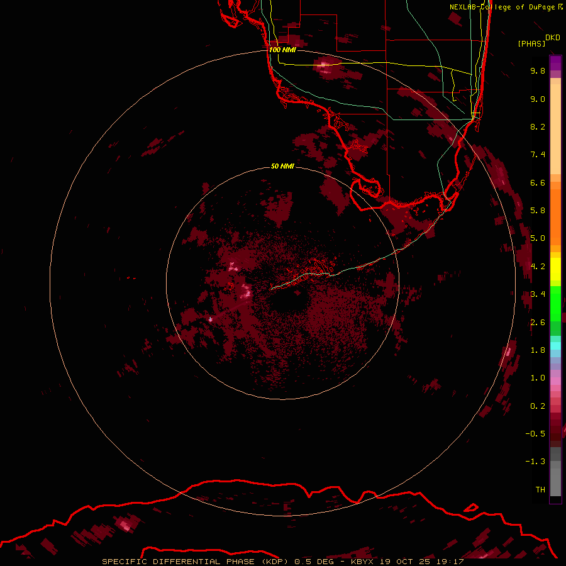Click the 1.8 legend value

coord(538,350)
